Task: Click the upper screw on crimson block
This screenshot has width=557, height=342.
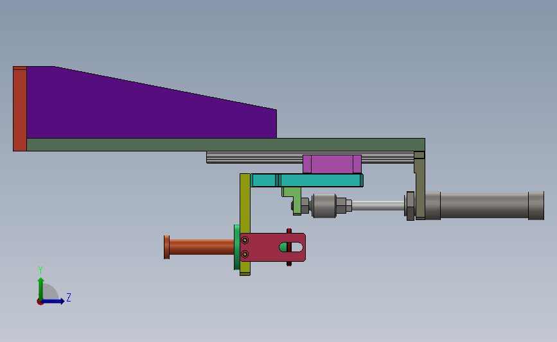Action: click(x=245, y=240)
